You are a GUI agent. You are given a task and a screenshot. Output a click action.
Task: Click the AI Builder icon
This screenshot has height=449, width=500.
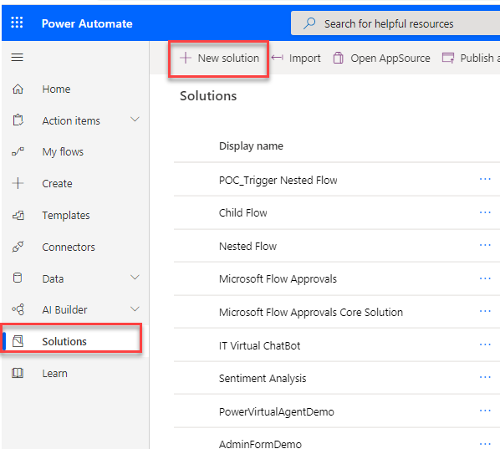[x=18, y=309]
